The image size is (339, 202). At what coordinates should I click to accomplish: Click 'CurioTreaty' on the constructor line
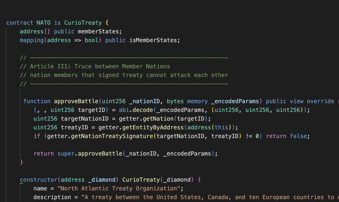(x=141, y=180)
